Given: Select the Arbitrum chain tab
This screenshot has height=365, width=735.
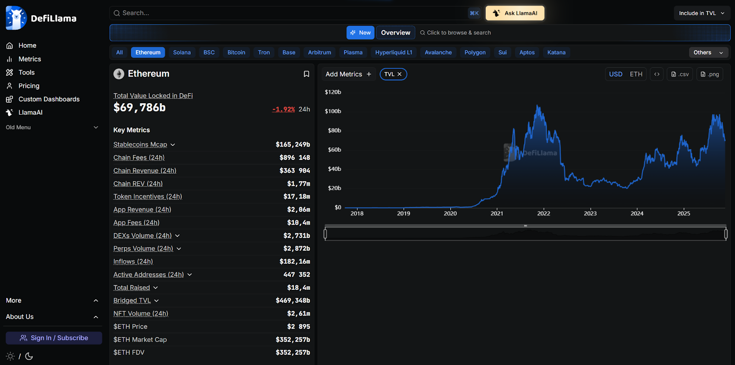Looking at the screenshot, I should [x=319, y=53].
